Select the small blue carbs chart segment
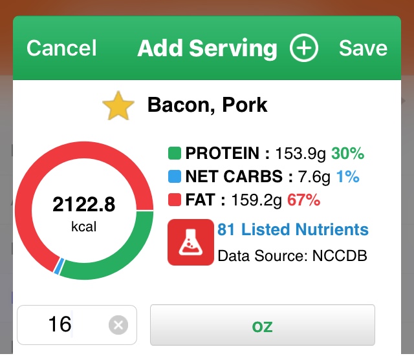The width and height of the screenshot is (414, 356). pyautogui.click(x=59, y=266)
